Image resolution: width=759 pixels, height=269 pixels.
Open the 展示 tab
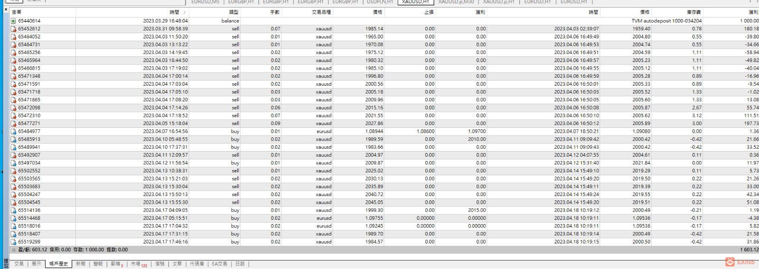[x=37, y=264]
